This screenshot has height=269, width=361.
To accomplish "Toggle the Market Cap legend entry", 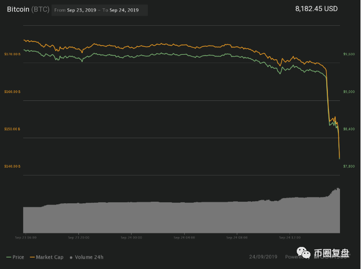I will pos(47,257).
